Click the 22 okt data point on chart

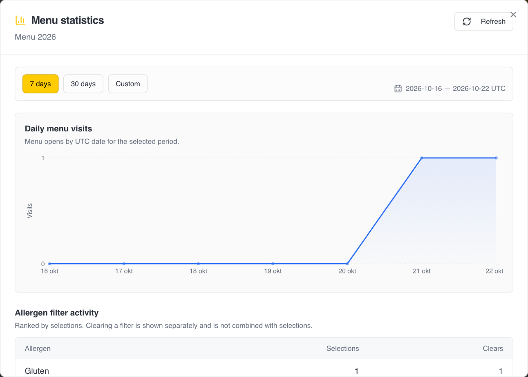click(496, 157)
